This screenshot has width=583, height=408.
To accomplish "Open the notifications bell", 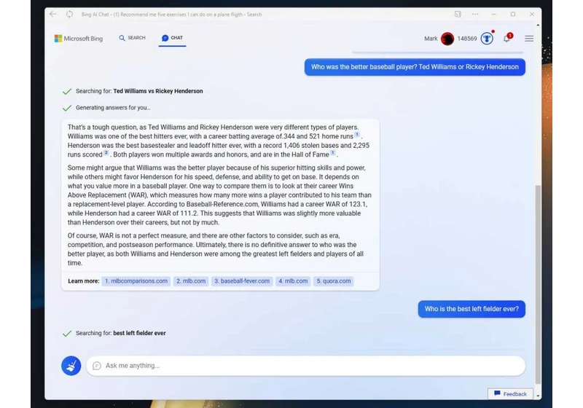I will click(507, 39).
